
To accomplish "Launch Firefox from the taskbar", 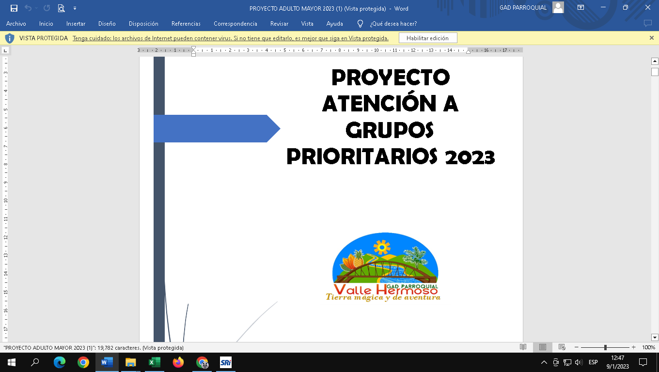I will point(178,362).
